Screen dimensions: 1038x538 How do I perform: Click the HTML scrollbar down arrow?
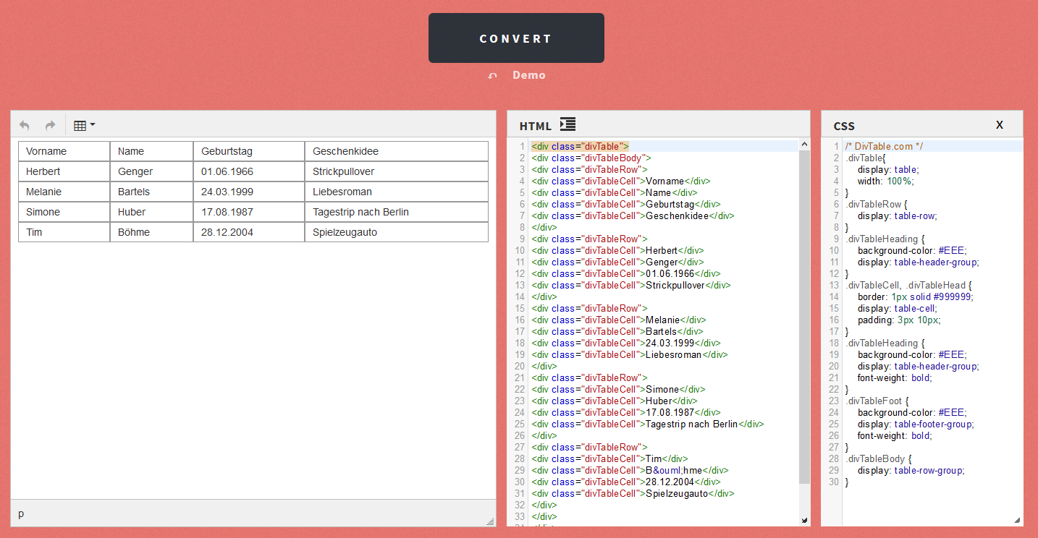(804, 520)
